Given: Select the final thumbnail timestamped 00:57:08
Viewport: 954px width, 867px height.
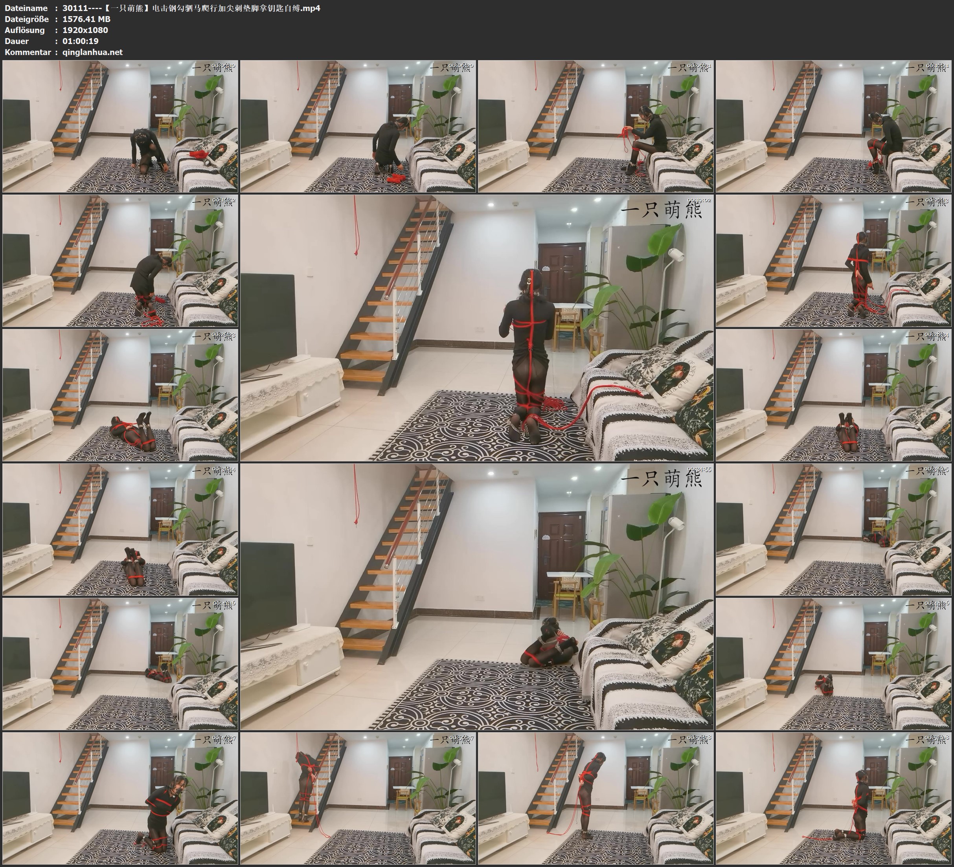Looking at the screenshot, I should pyautogui.click(x=834, y=798).
